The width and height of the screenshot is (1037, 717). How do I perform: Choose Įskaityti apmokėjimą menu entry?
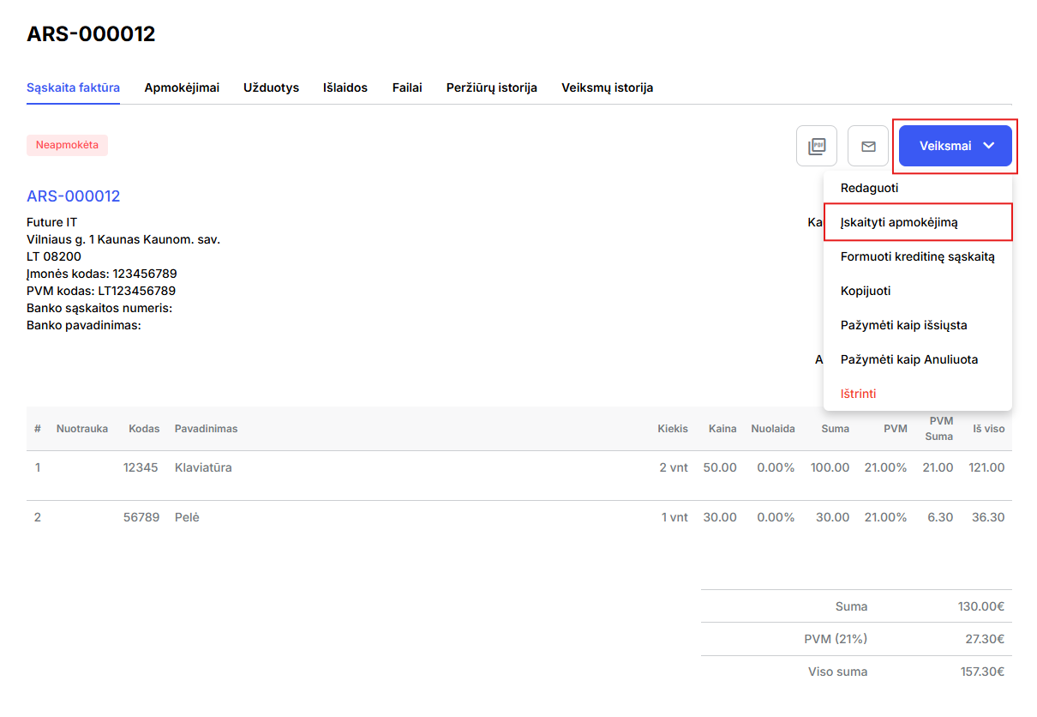918,222
